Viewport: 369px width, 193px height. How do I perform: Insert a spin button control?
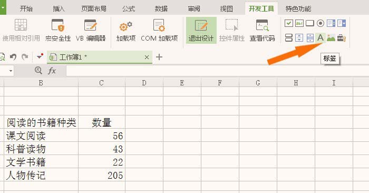pyautogui.click(x=299, y=37)
